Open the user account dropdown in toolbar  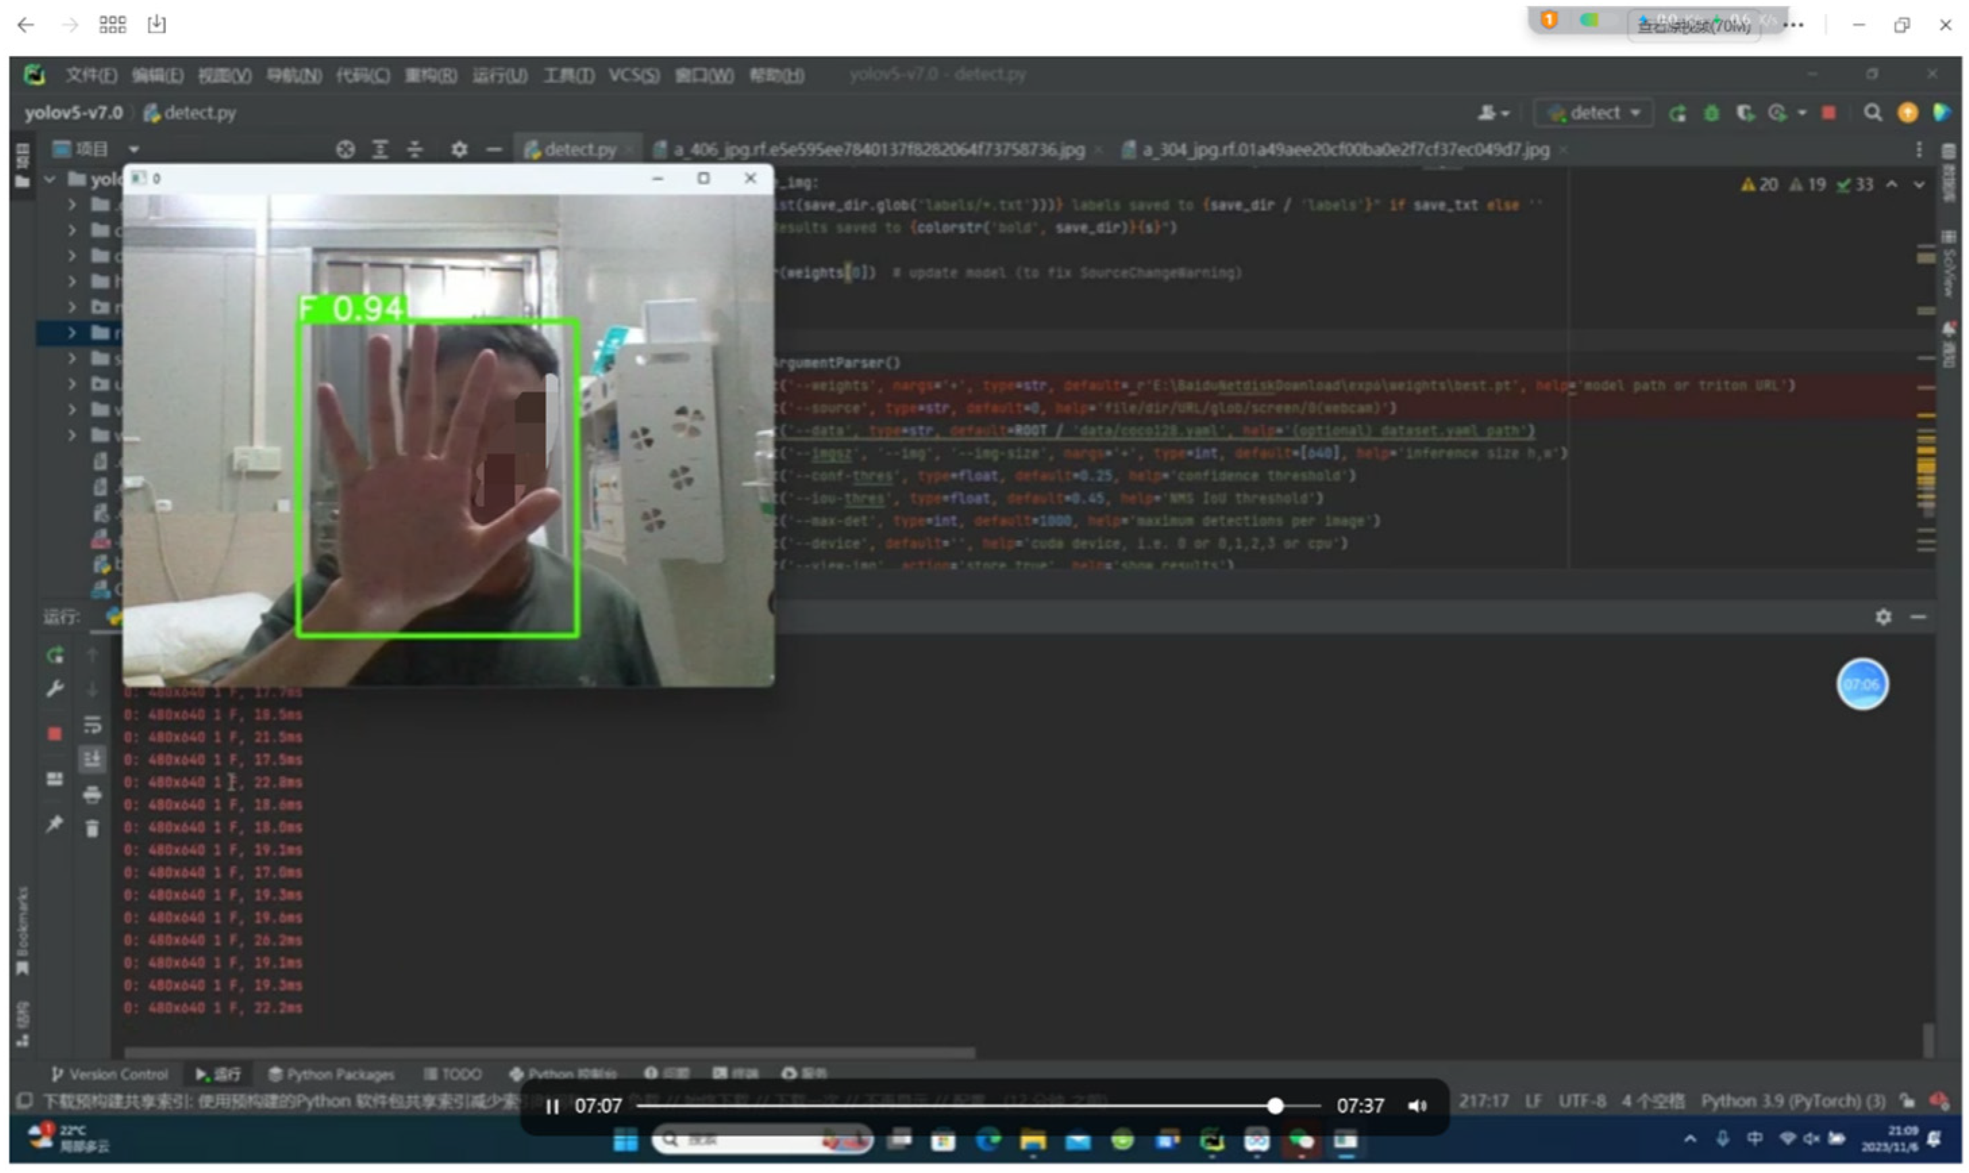click(x=1494, y=113)
